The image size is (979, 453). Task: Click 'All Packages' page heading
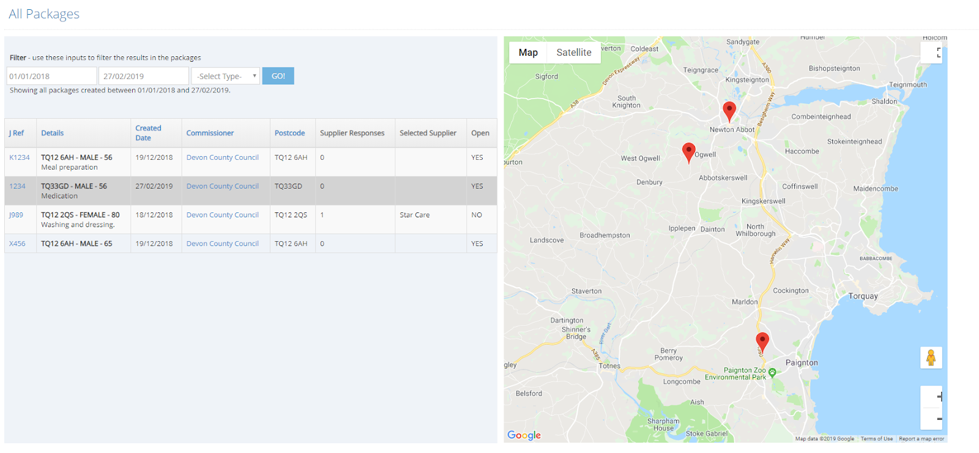(44, 14)
